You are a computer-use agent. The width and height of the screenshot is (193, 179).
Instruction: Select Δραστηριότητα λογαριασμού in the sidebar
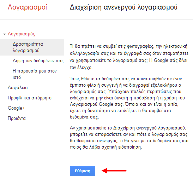pyautogui.click(x=32, y=47)
